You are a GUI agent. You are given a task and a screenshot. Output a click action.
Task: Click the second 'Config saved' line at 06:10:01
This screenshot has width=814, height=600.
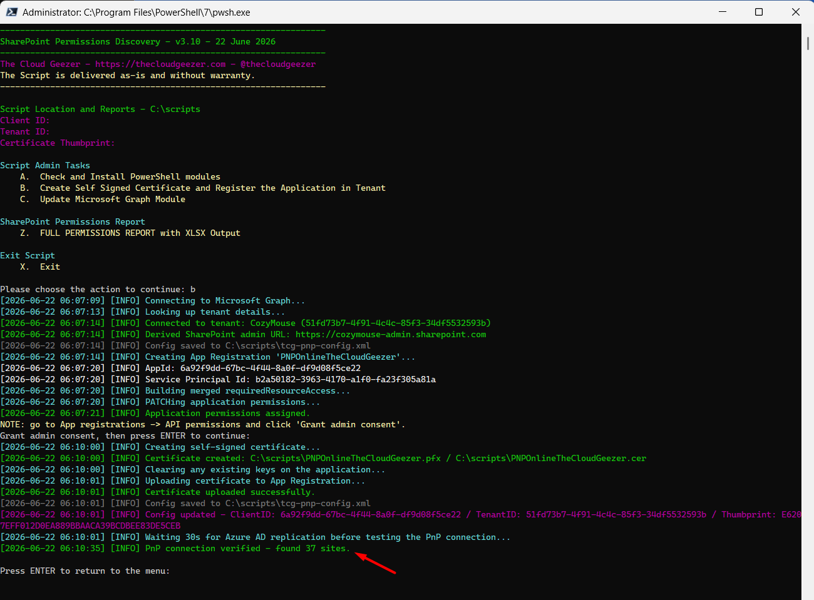pos(185,503)
